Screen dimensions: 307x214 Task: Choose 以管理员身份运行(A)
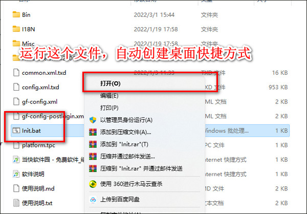[126, 120]
